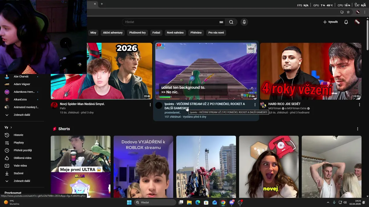Open the 4 roky vězení video thumbnail
369x207 pixels.
pos(310,71)
